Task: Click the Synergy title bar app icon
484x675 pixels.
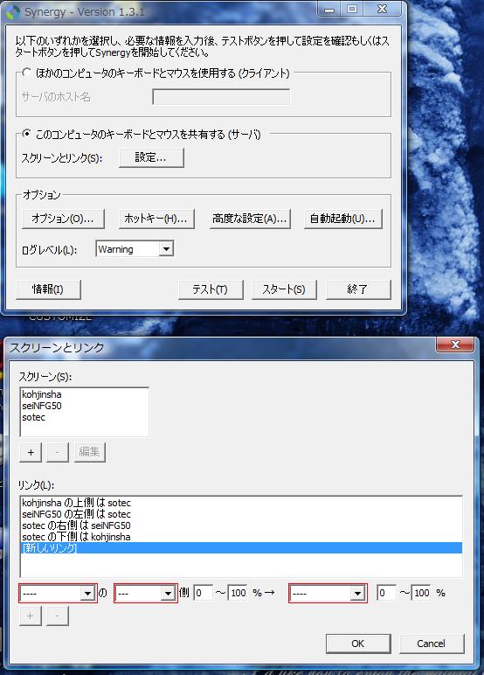Action: point(13,11)
